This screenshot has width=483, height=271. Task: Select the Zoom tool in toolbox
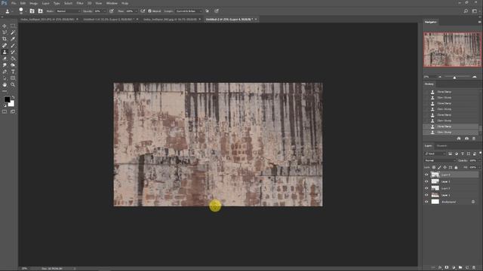13,84
